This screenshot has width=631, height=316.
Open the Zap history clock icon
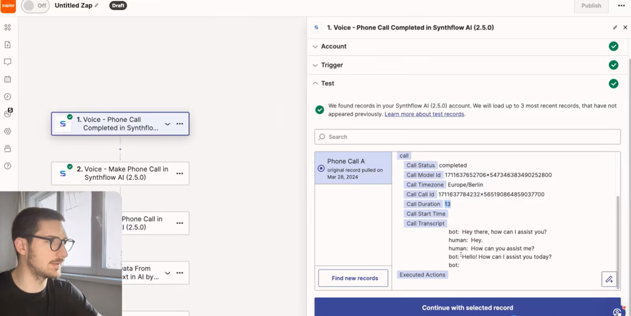7,97
